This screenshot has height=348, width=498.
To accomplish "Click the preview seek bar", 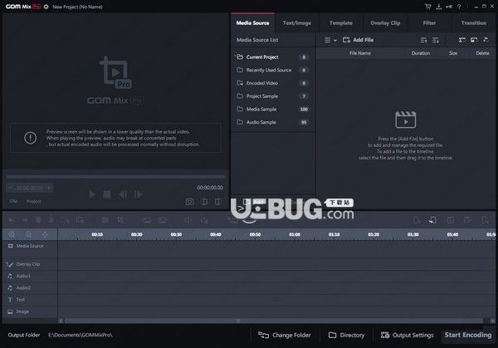I will pos(115,176).
